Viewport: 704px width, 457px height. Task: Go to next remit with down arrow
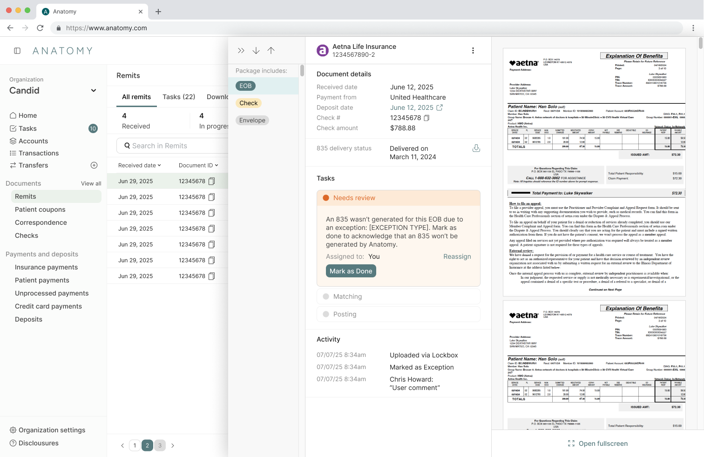pos(256,51)
